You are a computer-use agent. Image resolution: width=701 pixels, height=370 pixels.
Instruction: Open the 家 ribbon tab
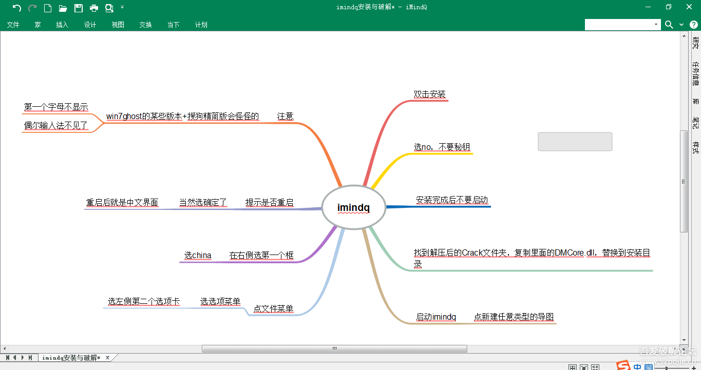38,25
